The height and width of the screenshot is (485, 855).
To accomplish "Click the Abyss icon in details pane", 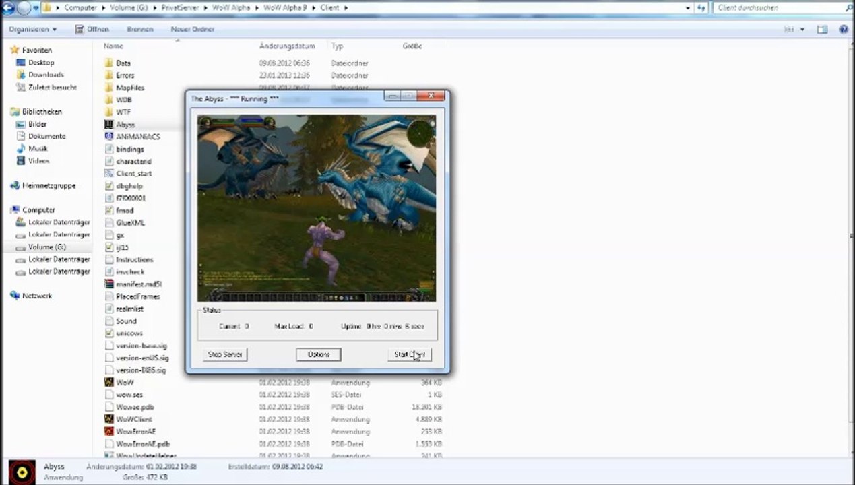I will [22, 472].
